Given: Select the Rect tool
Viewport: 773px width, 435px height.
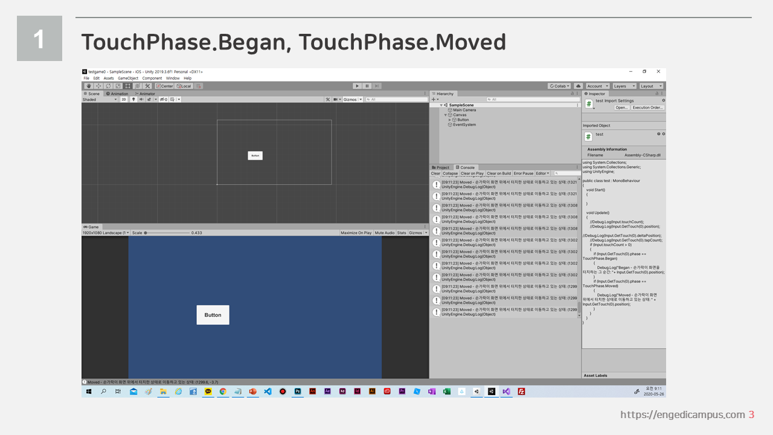Looking at the screenshot, I should pyautogui.click(x=127, y=86).
